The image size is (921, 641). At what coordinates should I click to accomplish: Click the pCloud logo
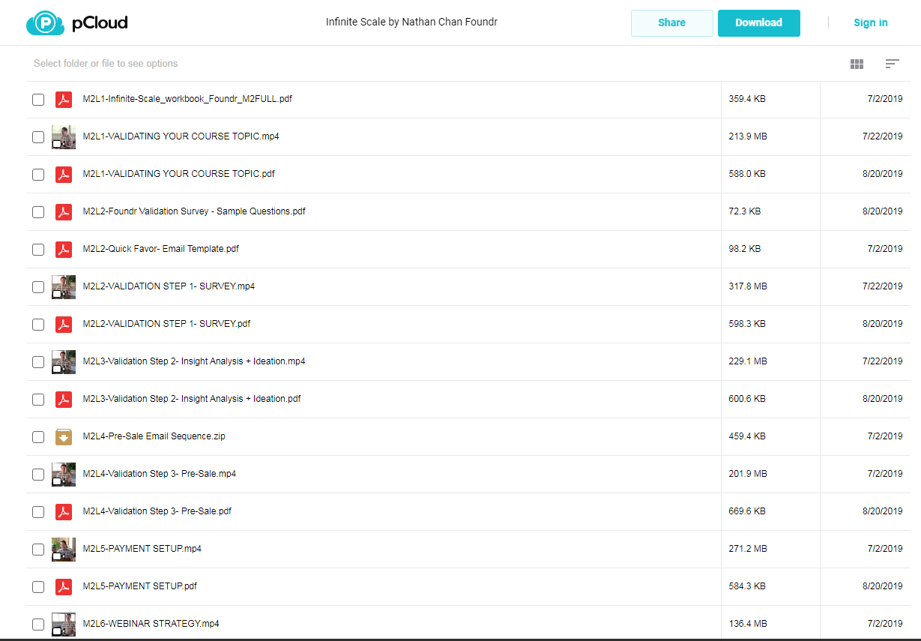click(76, 22)
